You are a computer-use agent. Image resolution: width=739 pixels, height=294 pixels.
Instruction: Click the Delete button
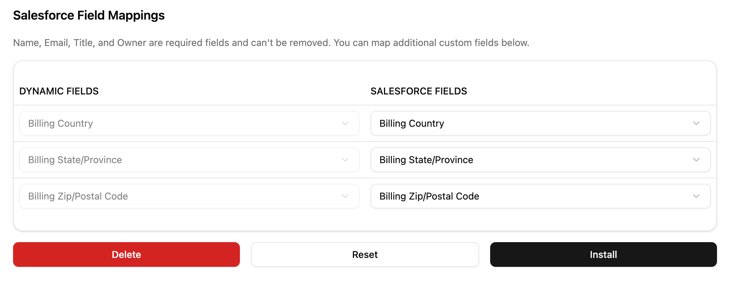pyautogui.click(x=126, y=254)
